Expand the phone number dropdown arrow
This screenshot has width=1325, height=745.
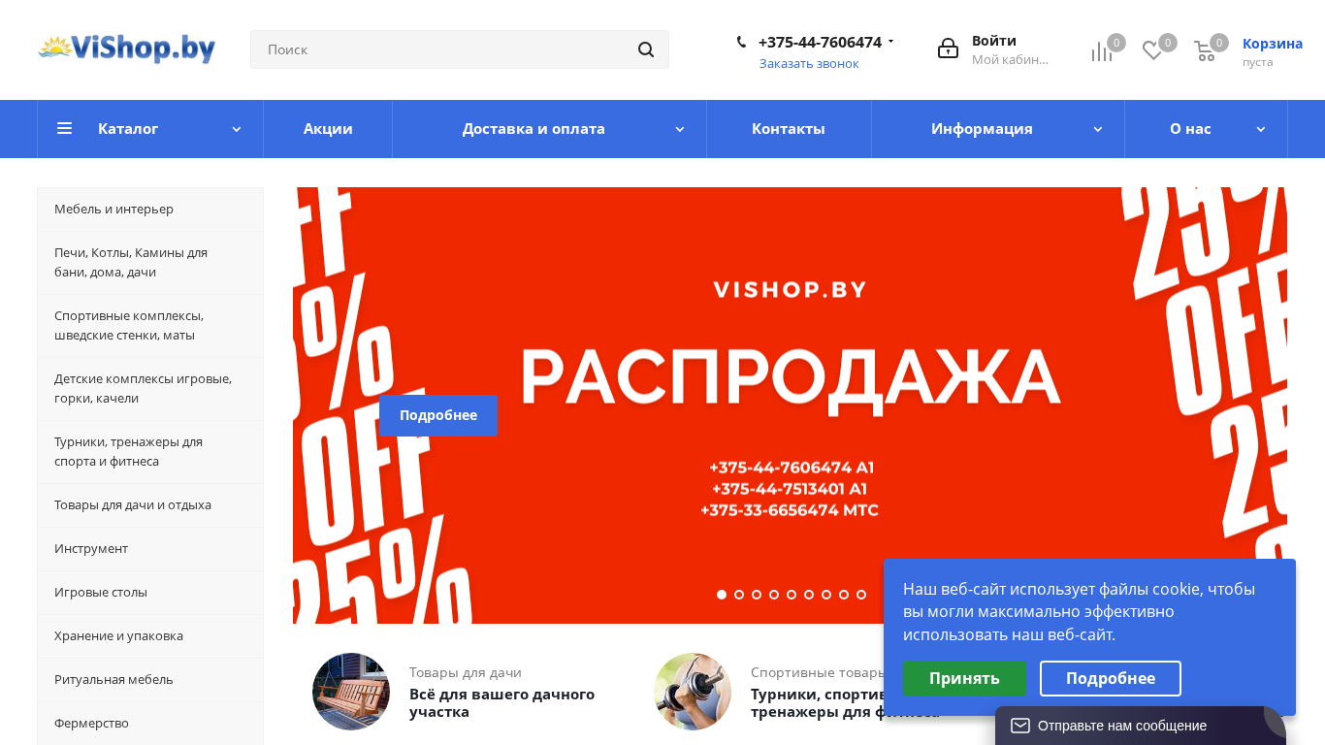(x=891, y=42)
